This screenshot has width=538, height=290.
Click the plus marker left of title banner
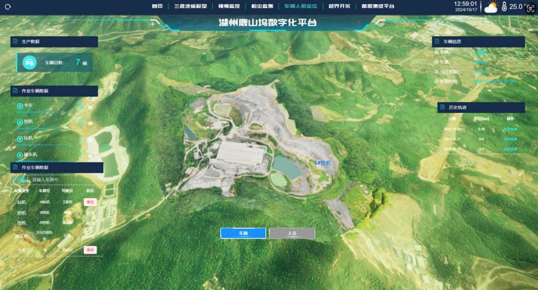[153, 24]
